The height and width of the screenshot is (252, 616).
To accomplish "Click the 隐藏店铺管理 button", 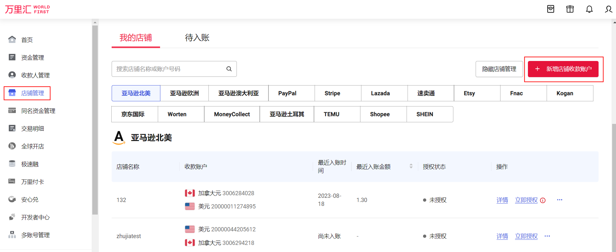I will pos(499,69).
